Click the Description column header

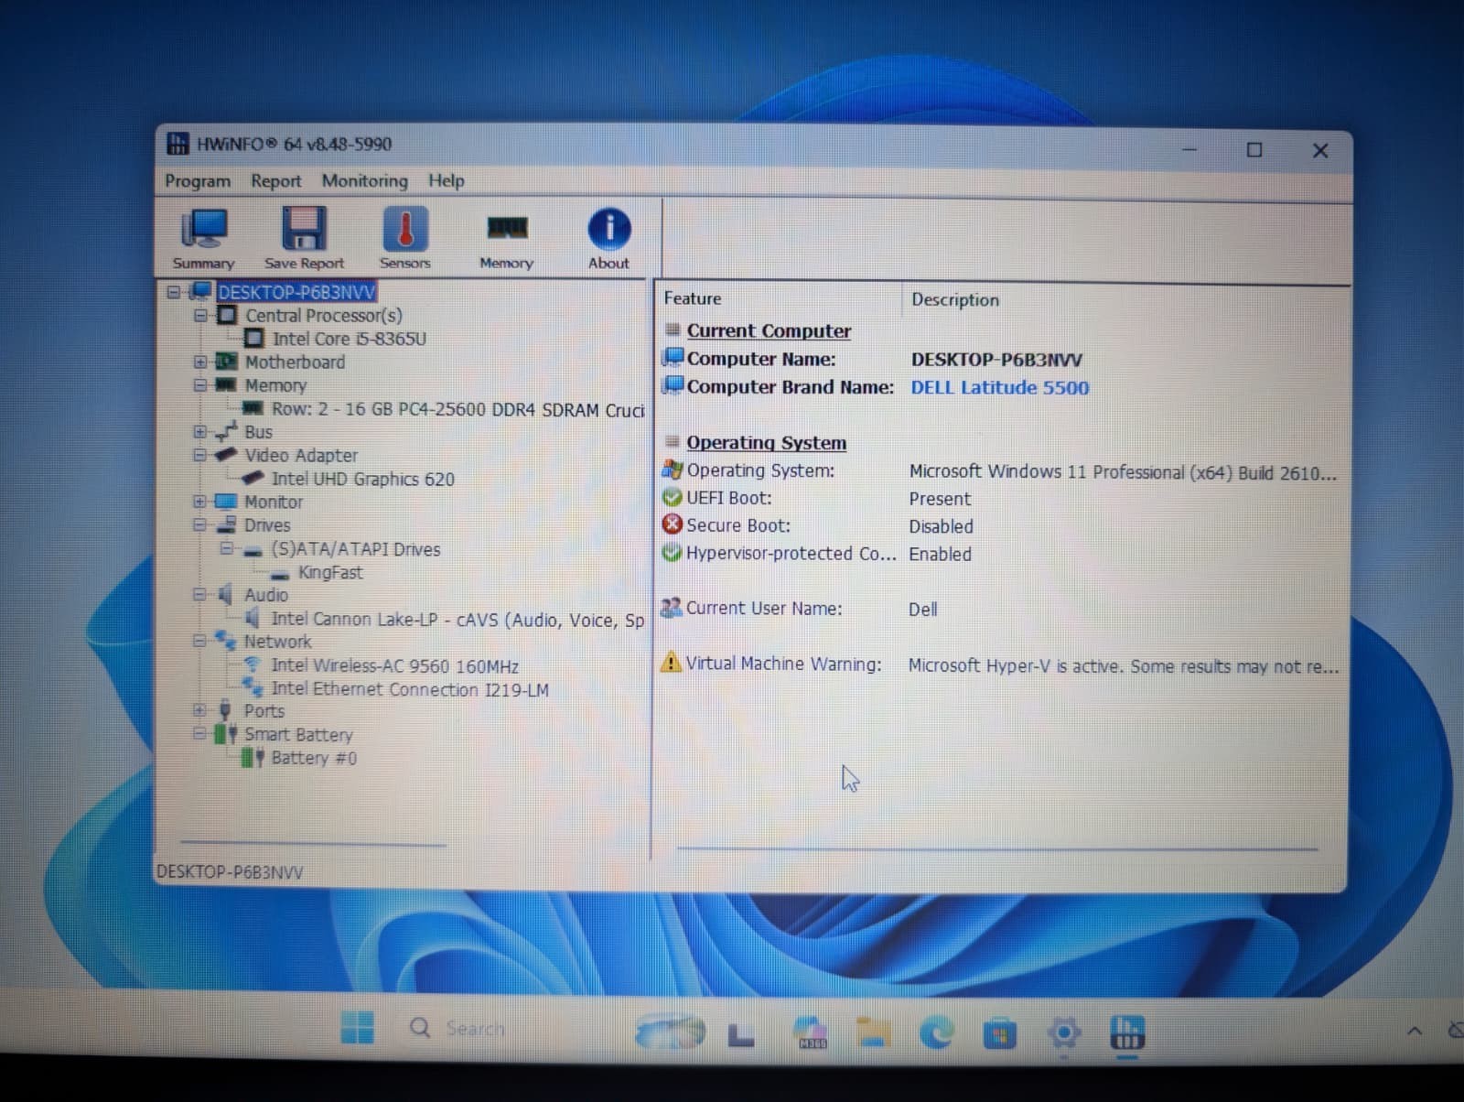[x=955, y=299]
